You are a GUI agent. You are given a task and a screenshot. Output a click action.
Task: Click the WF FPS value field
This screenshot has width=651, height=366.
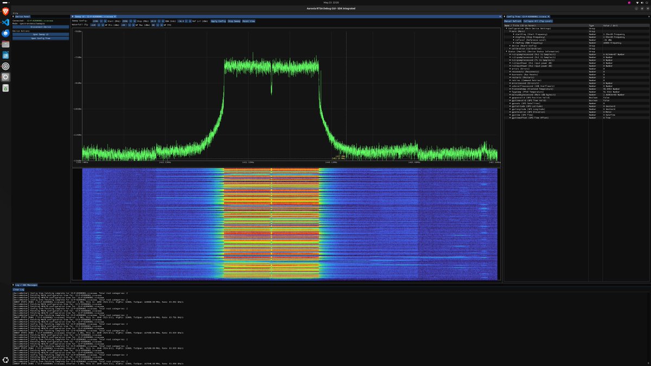[x=154, y=25]
